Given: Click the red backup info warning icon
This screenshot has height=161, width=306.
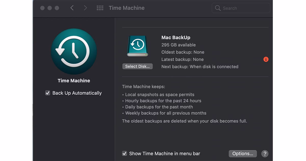Looking at the screenshot, I should (266, 59).
